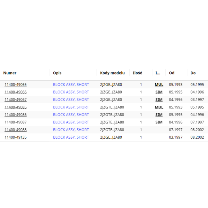Sort by the Numer column header

pyautogui.click(x=10, y=73)
